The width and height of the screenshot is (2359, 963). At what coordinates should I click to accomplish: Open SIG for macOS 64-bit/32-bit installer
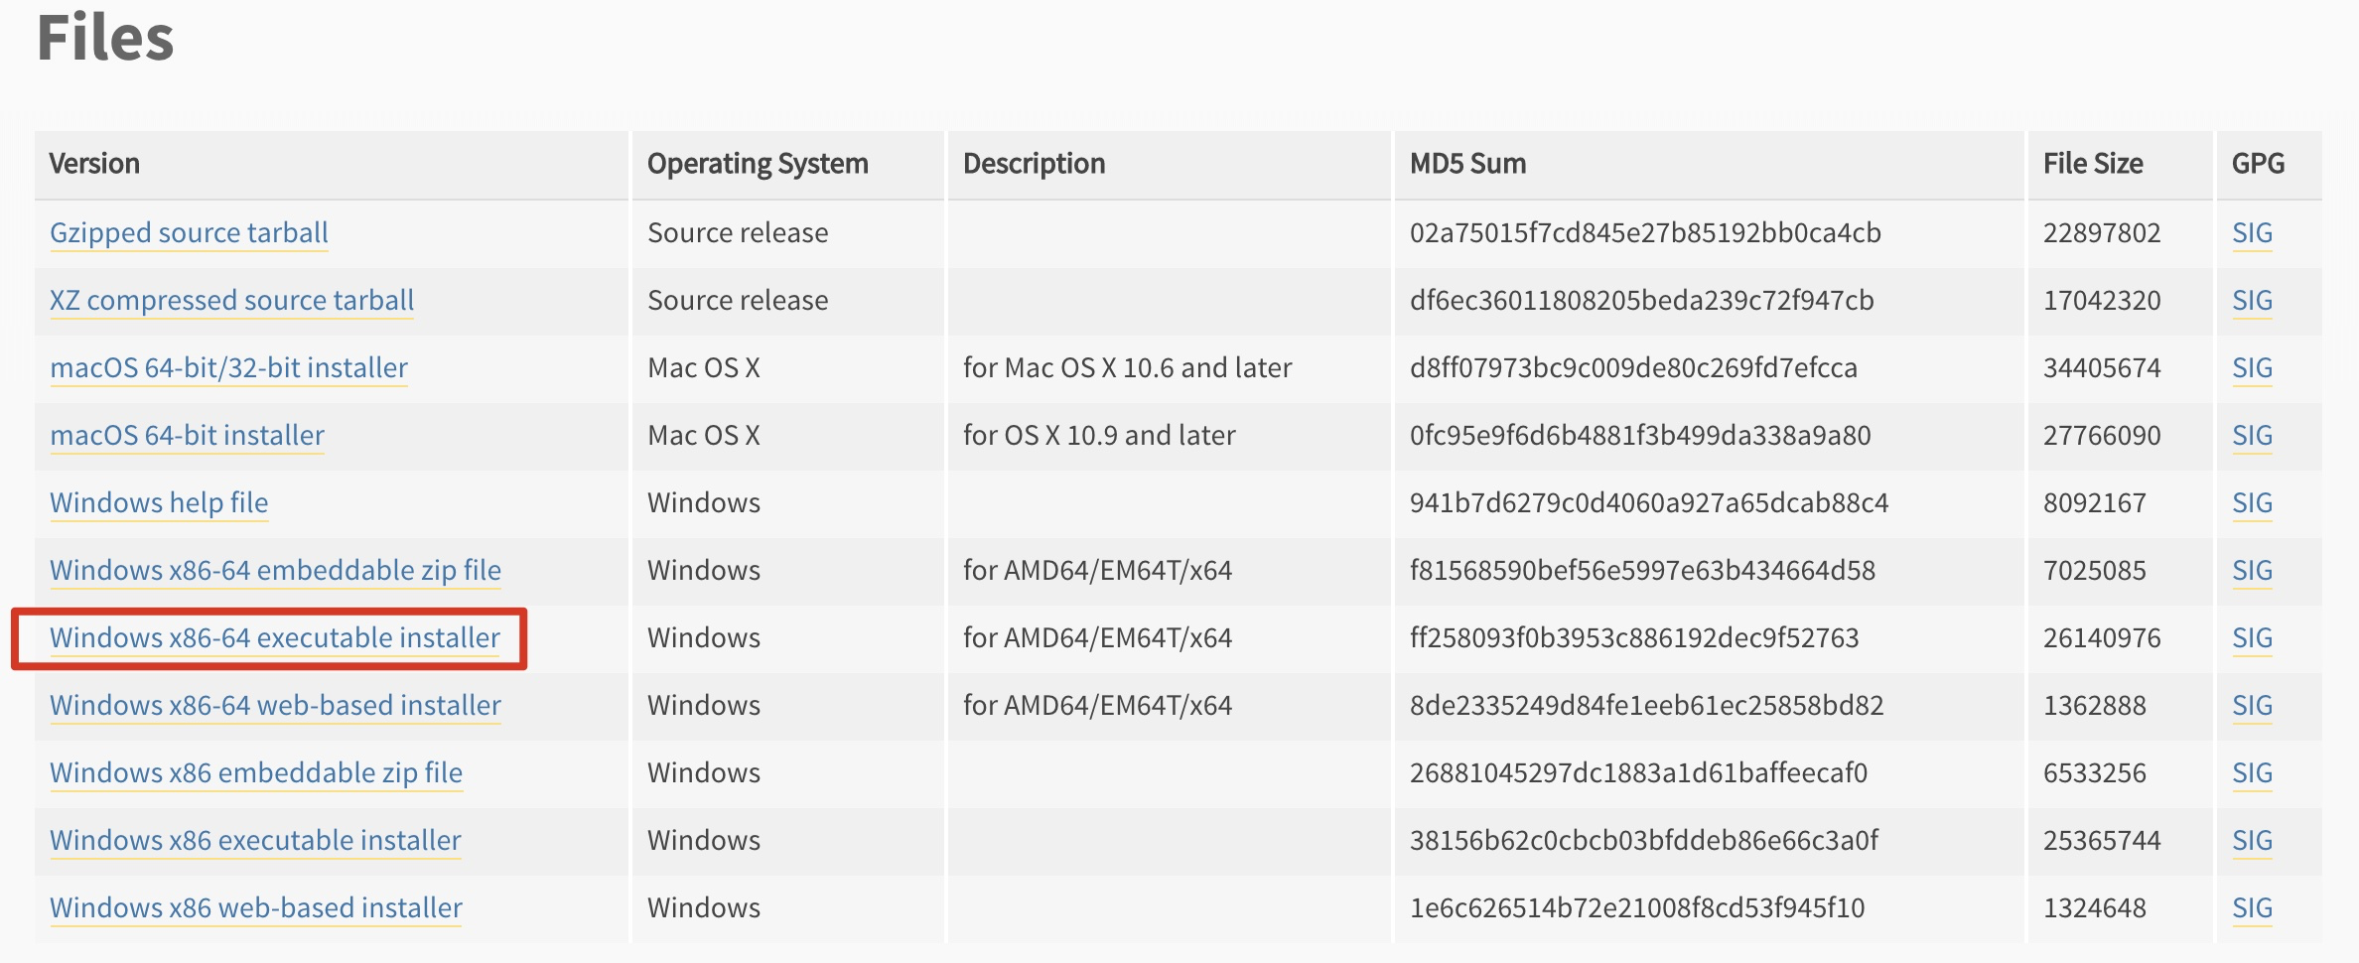(x=2252, y=368)
